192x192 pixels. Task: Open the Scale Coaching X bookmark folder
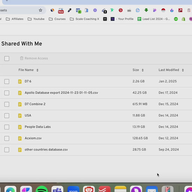click(84, 19)
